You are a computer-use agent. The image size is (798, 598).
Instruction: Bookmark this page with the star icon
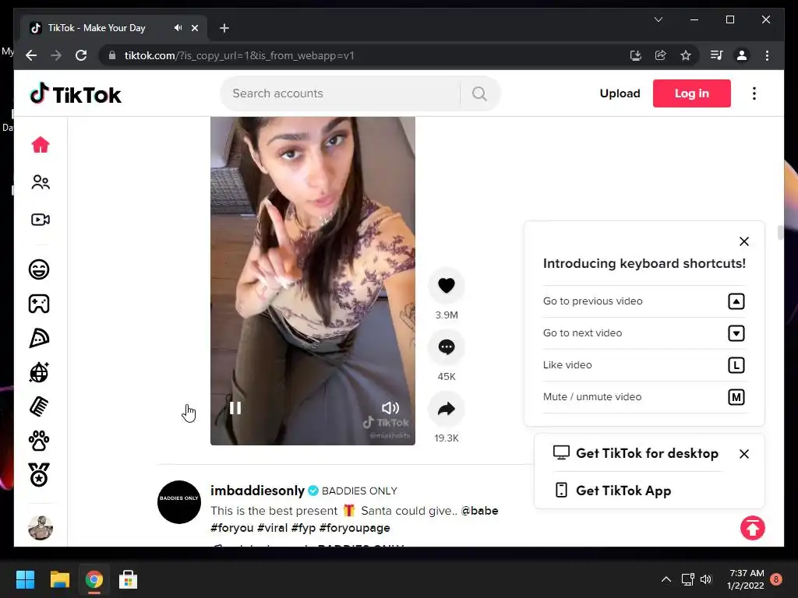[x=686, y=55]
